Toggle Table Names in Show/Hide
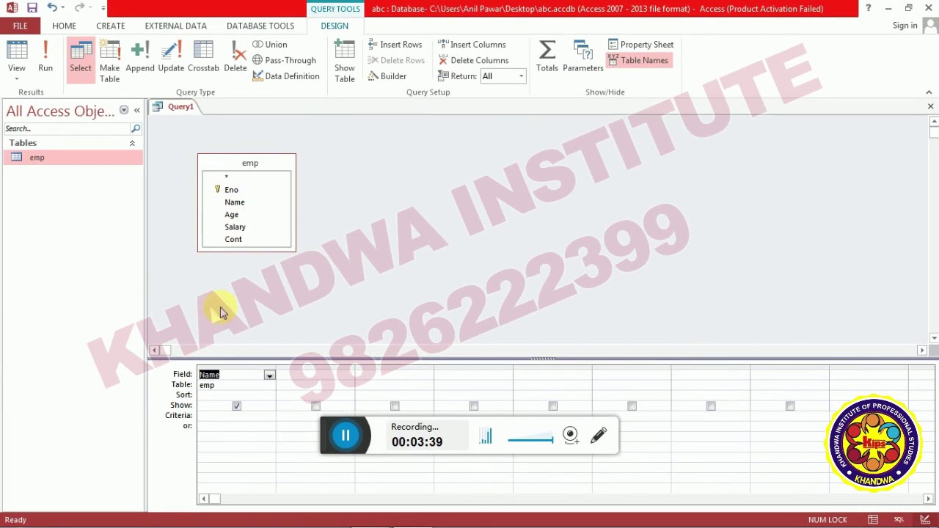The height and width of the screenshot is (528, 939). point(637,60)
